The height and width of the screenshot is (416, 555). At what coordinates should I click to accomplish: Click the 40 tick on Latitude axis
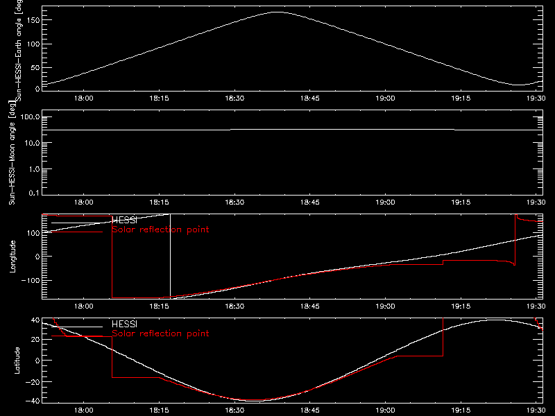coord(35,320)
